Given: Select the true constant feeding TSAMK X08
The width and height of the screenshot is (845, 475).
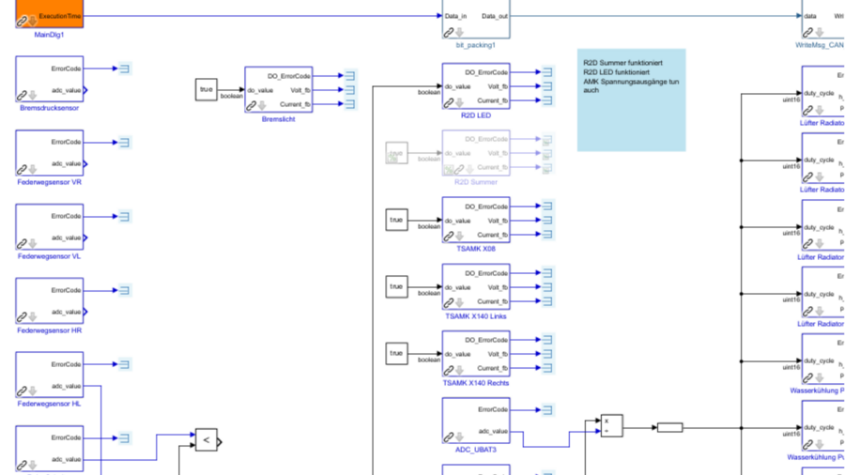Looking at the screenshot, I should 396,220.
